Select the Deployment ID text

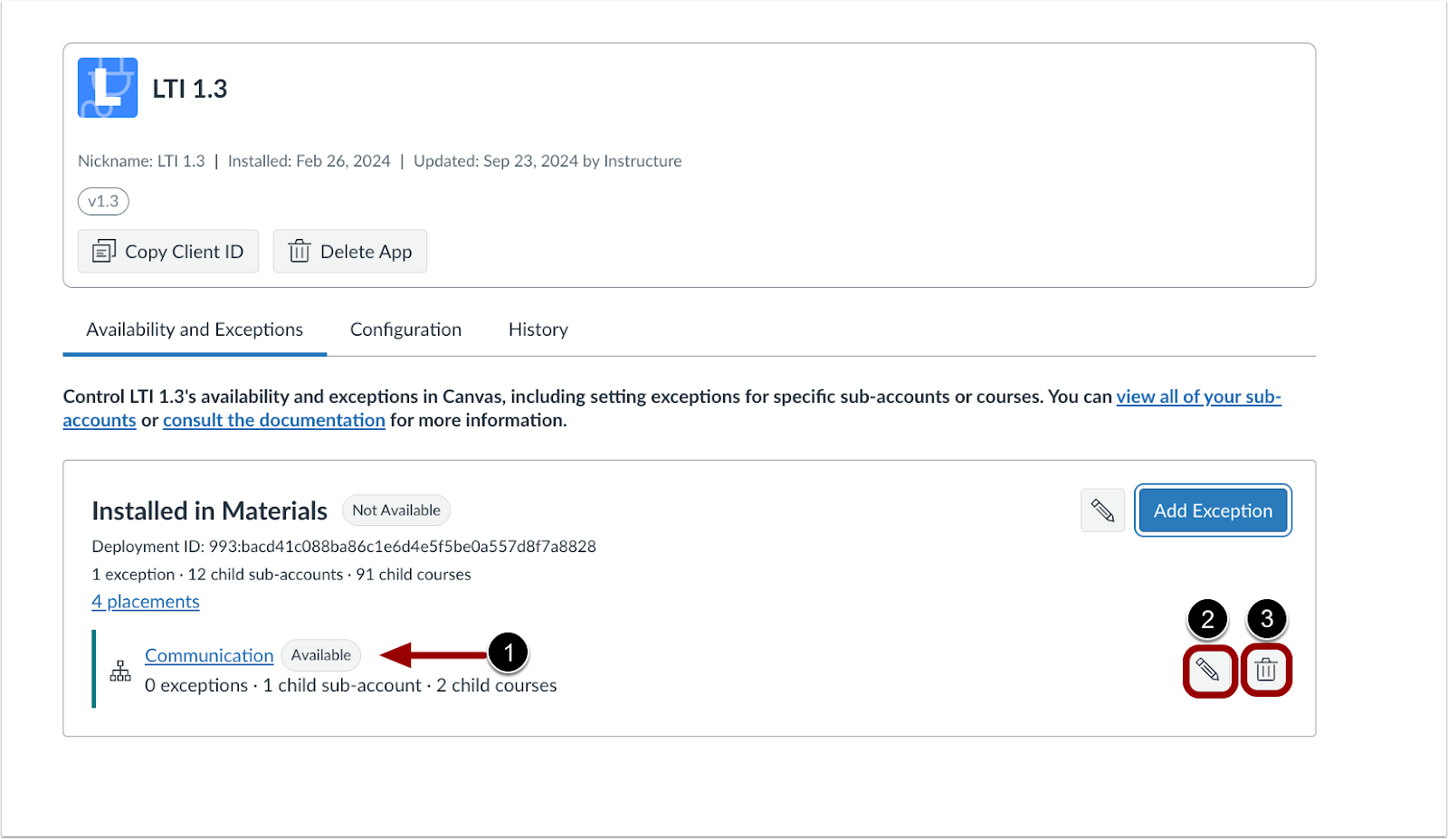click(x=344, y=547)
